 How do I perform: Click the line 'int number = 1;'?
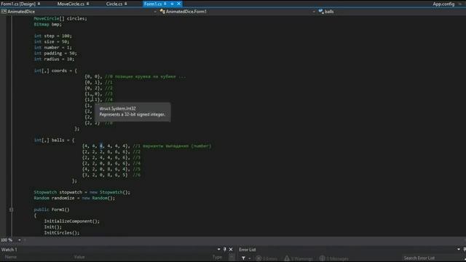click(x=53, y=47)
